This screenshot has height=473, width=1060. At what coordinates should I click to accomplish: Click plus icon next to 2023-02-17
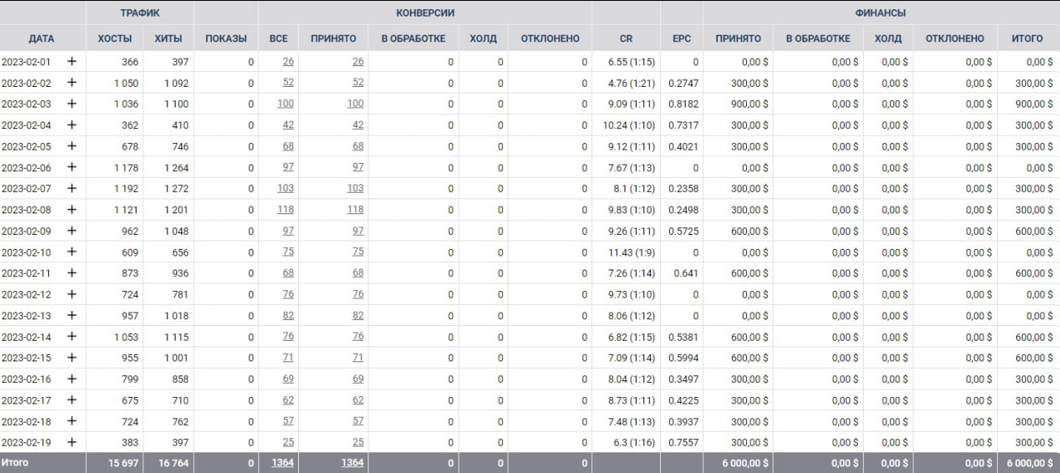pyautogui.click(x=72, y=400)
